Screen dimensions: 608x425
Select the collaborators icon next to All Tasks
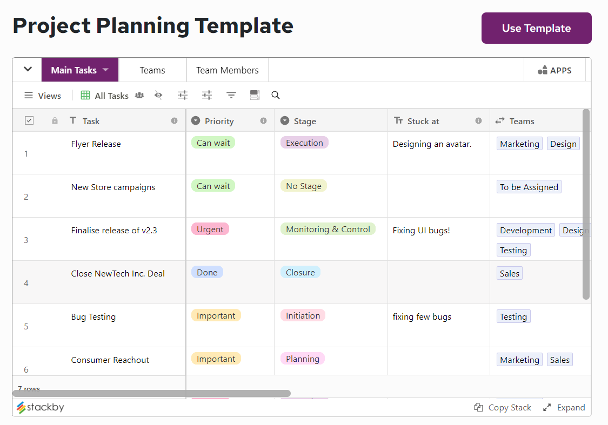point(139,95)
